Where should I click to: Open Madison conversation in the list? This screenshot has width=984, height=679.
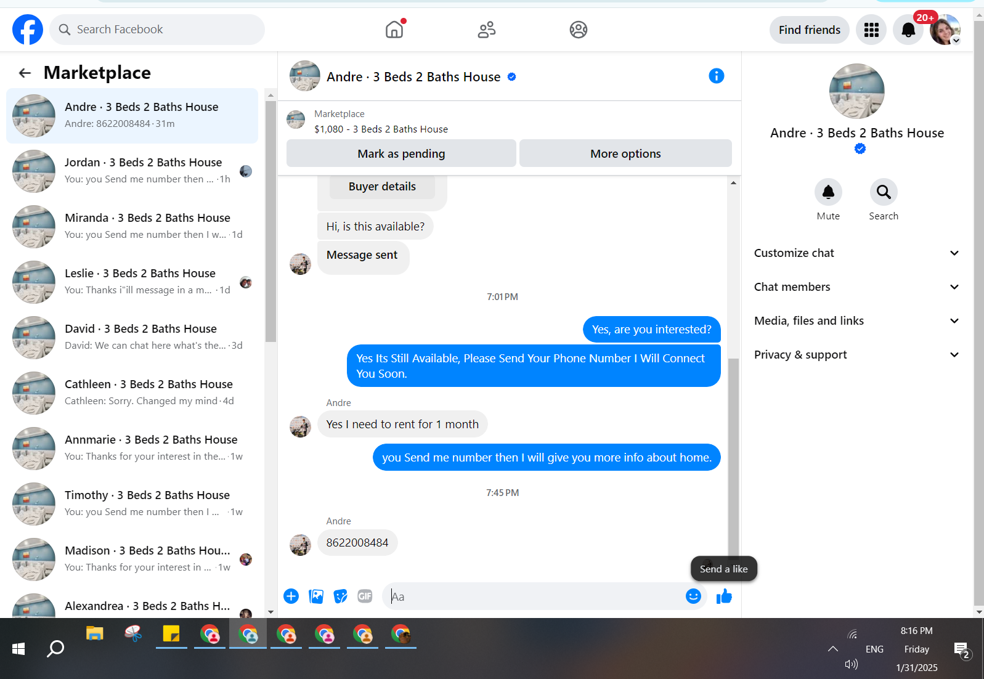(x=132, y=559)
